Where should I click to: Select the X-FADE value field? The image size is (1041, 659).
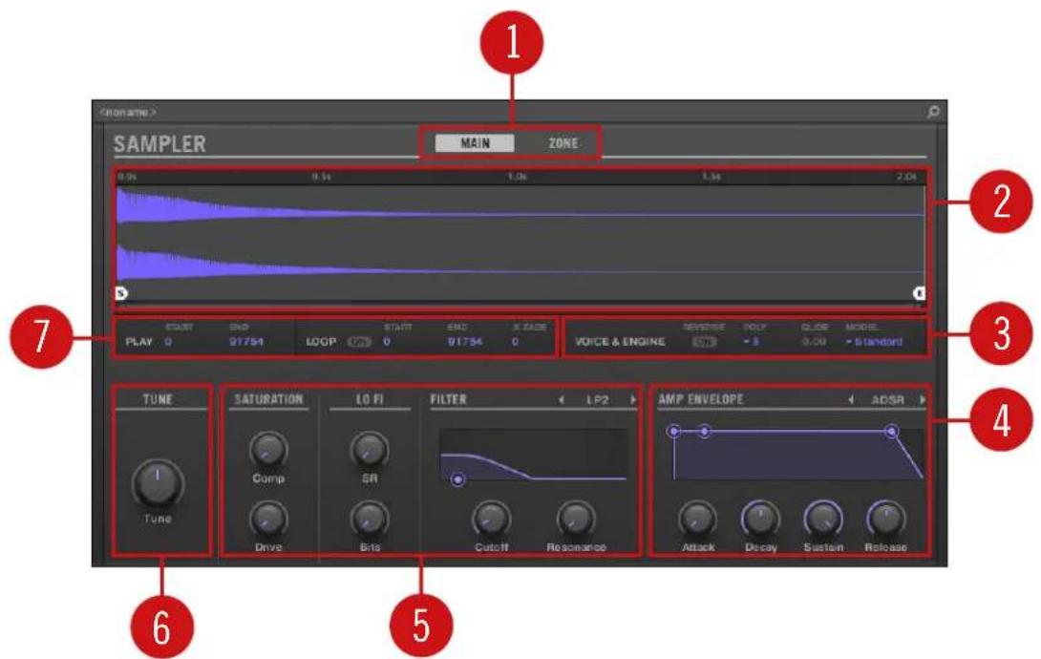tap(515, 342)
